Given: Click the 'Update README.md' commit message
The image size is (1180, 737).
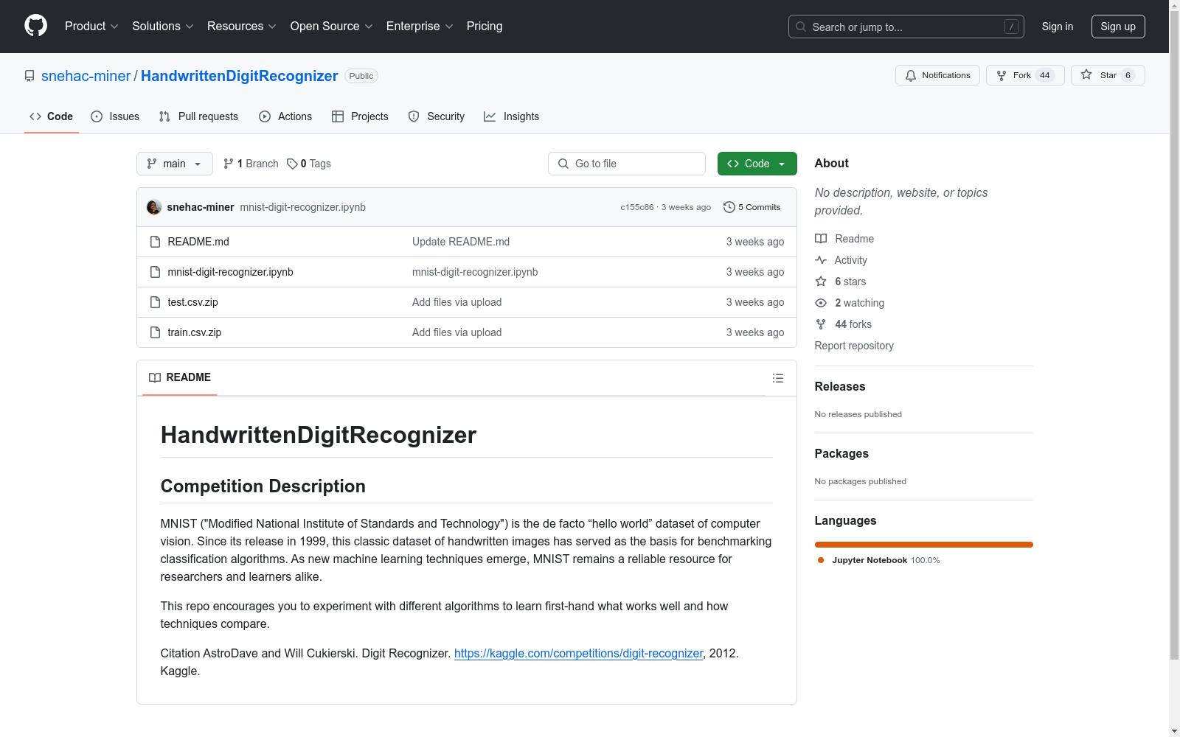Looking at the screenshot, I should 461,242.
